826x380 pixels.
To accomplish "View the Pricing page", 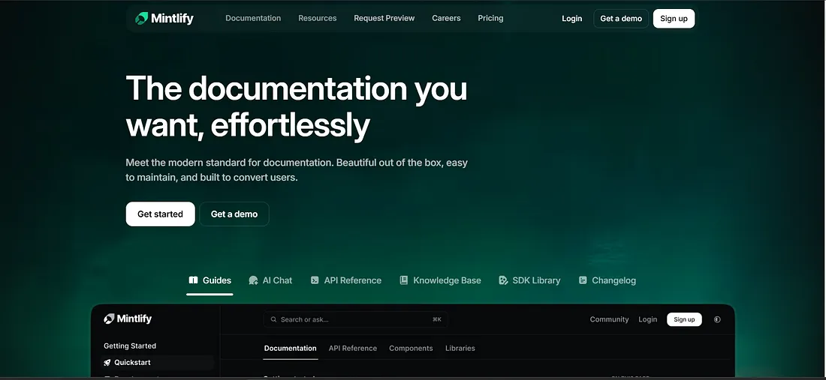I will pyautogui.click(x=490, y=18).
